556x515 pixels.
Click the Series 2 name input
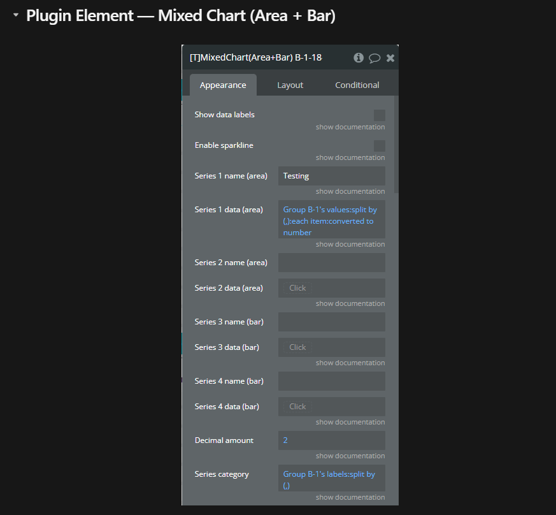(x=331, y=263)
